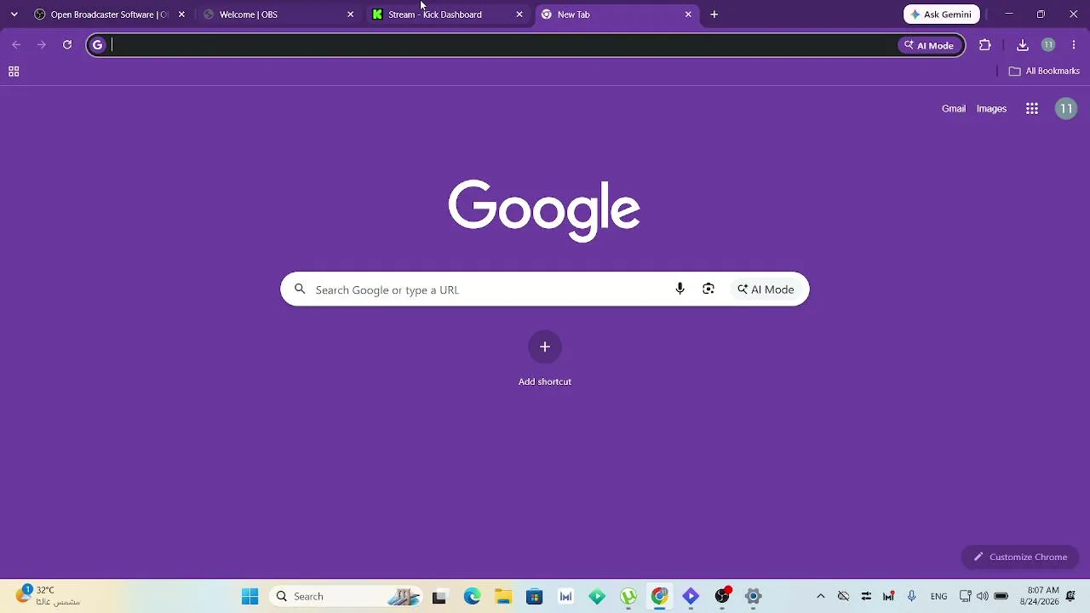1090x613 pixels.
Task: Open the Images link
Action: point(991,109)
